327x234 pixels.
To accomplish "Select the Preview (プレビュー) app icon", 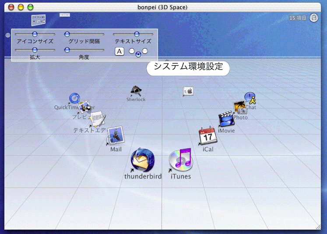I will [x=85, y=107].
